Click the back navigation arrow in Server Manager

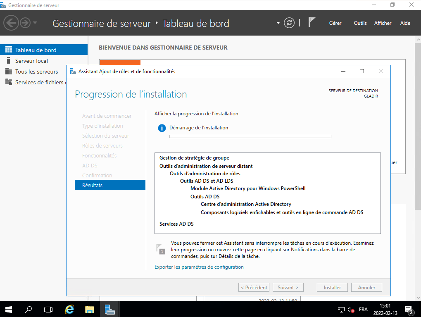click(x=11, y=23)
